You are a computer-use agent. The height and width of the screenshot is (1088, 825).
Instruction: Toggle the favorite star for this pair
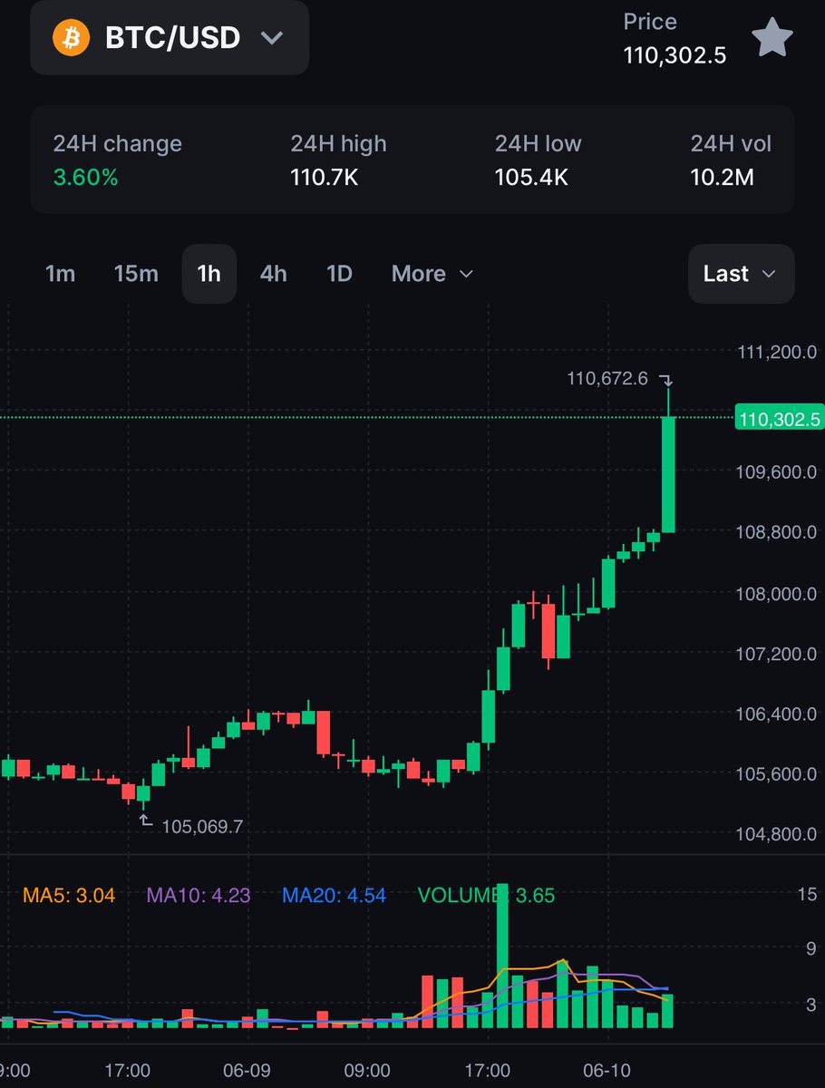point(772,37)
